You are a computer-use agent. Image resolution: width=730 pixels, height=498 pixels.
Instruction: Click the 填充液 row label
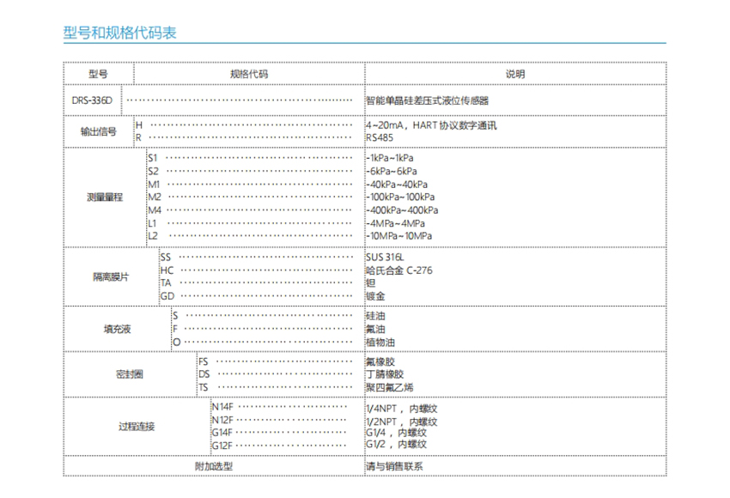117,329
